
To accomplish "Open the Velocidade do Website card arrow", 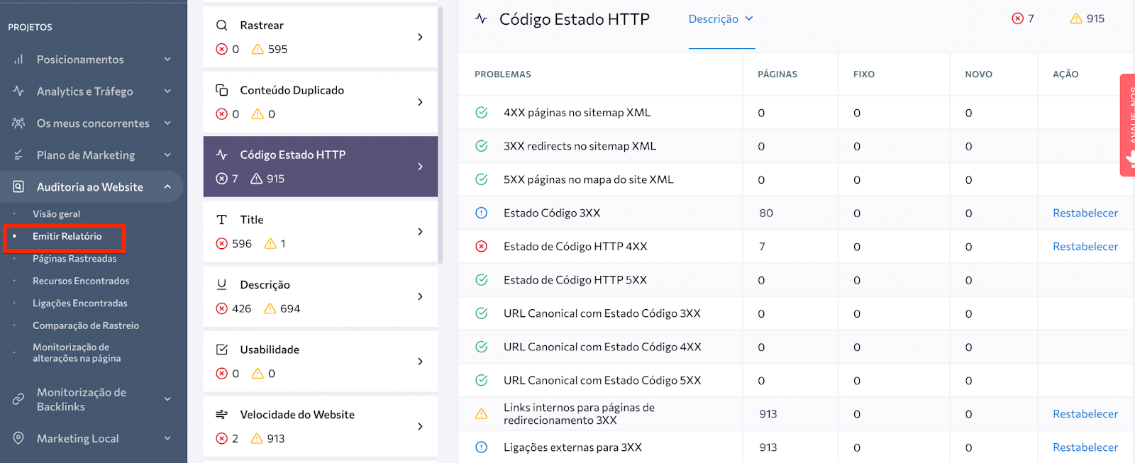I will point(420,426).
